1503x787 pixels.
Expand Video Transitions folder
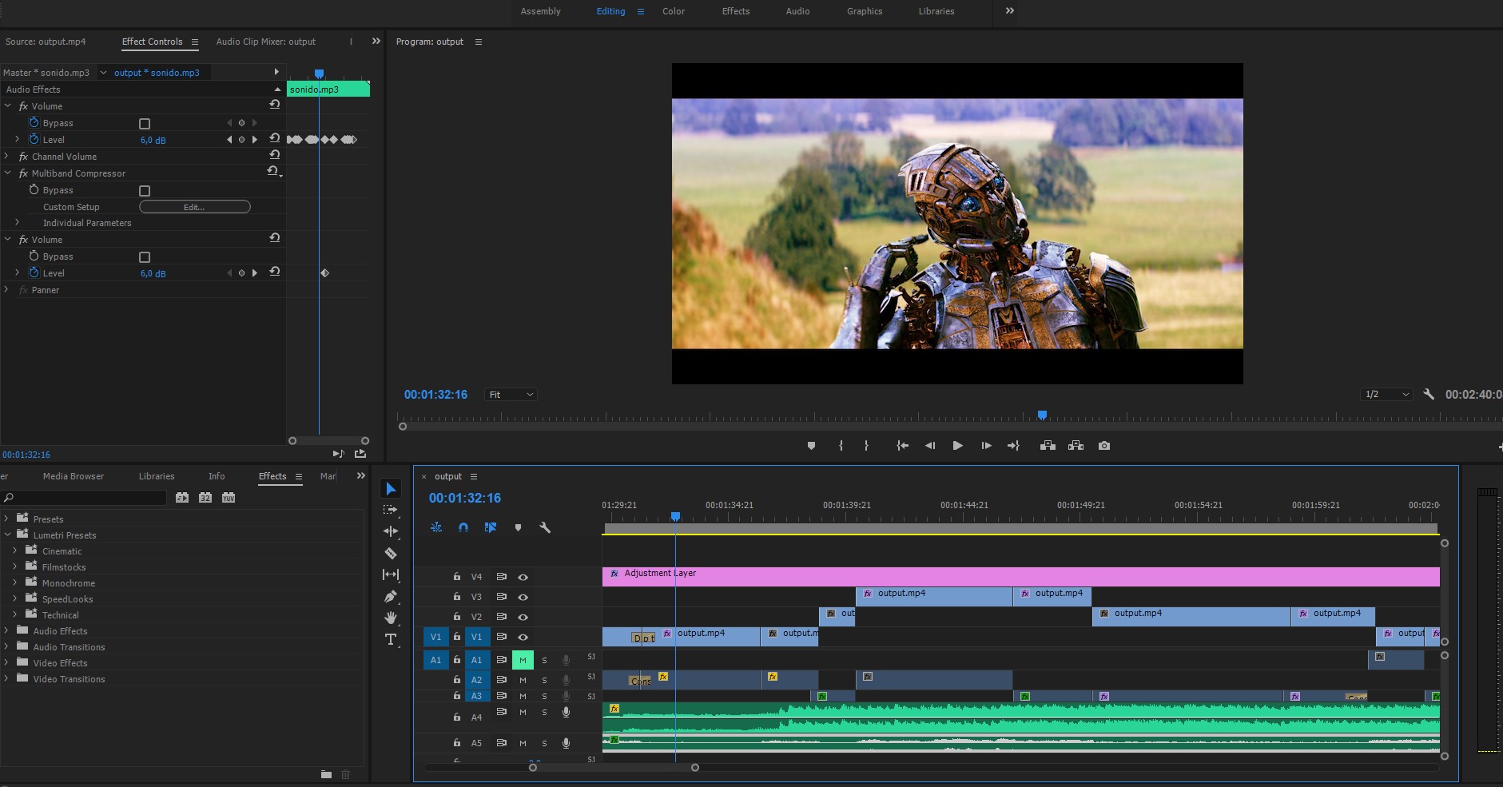point(6,678)
